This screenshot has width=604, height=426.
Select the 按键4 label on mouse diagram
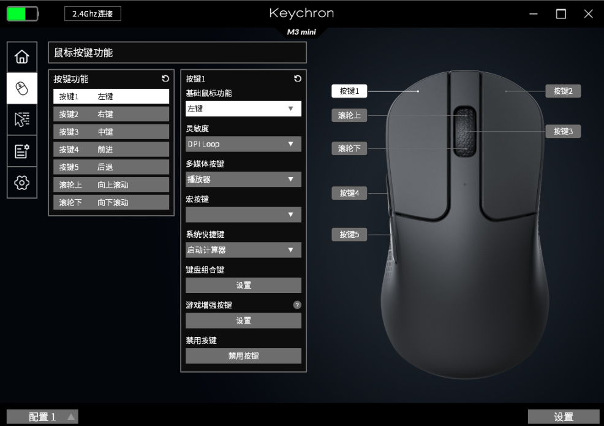tap(349, 193)
